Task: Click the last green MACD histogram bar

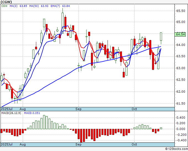Action: click(x=161, y=128)
